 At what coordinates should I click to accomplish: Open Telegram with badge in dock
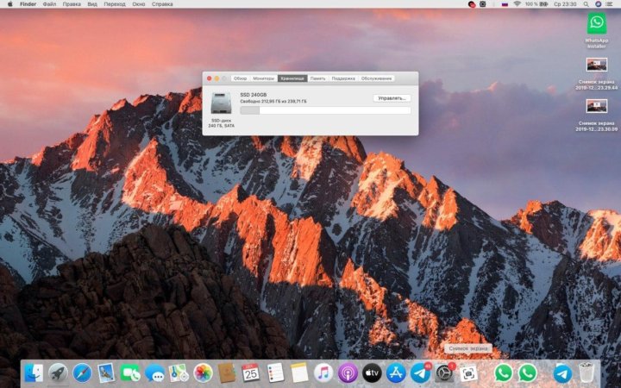[421, 372]
